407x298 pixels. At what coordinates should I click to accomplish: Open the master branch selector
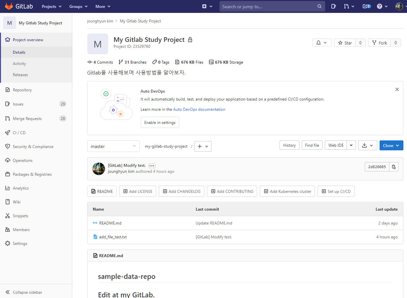click(114, 146)
